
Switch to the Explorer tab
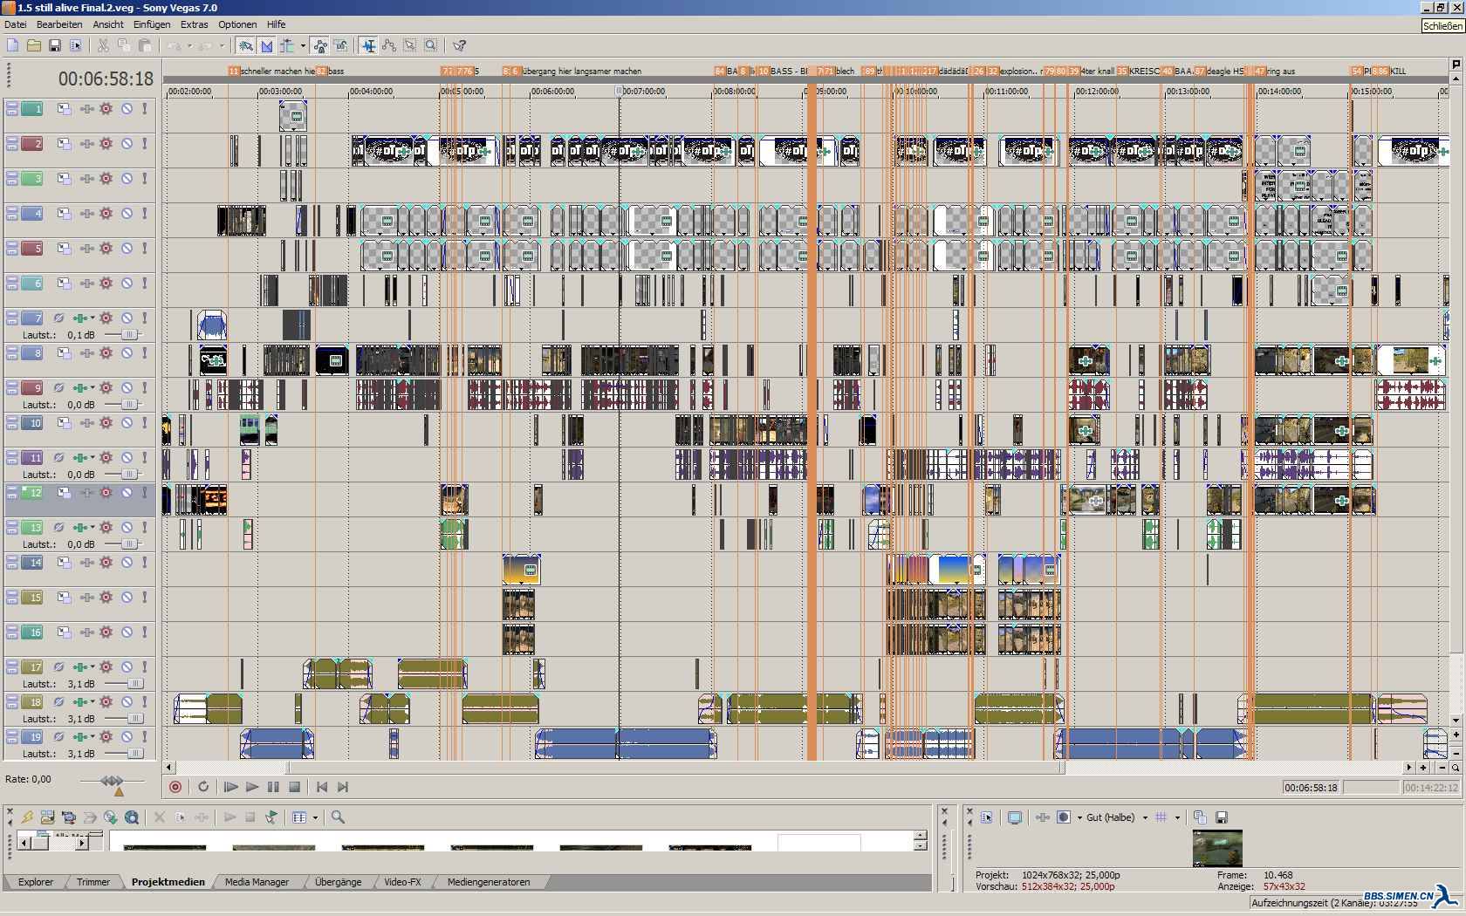36,882
